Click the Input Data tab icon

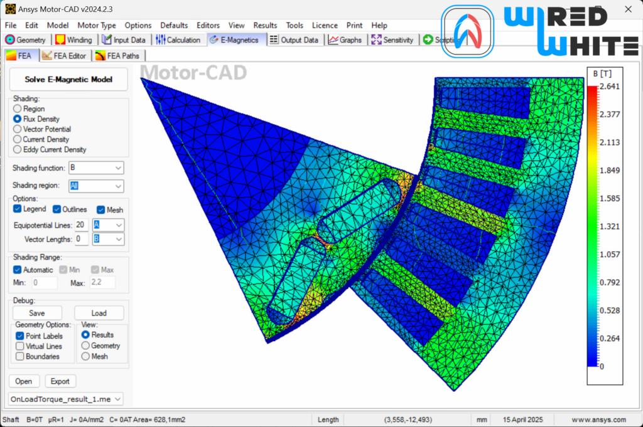point(107,40)
